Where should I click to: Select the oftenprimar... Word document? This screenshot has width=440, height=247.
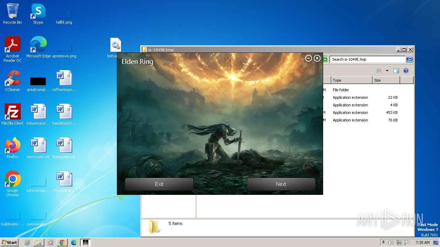[64, 182]
